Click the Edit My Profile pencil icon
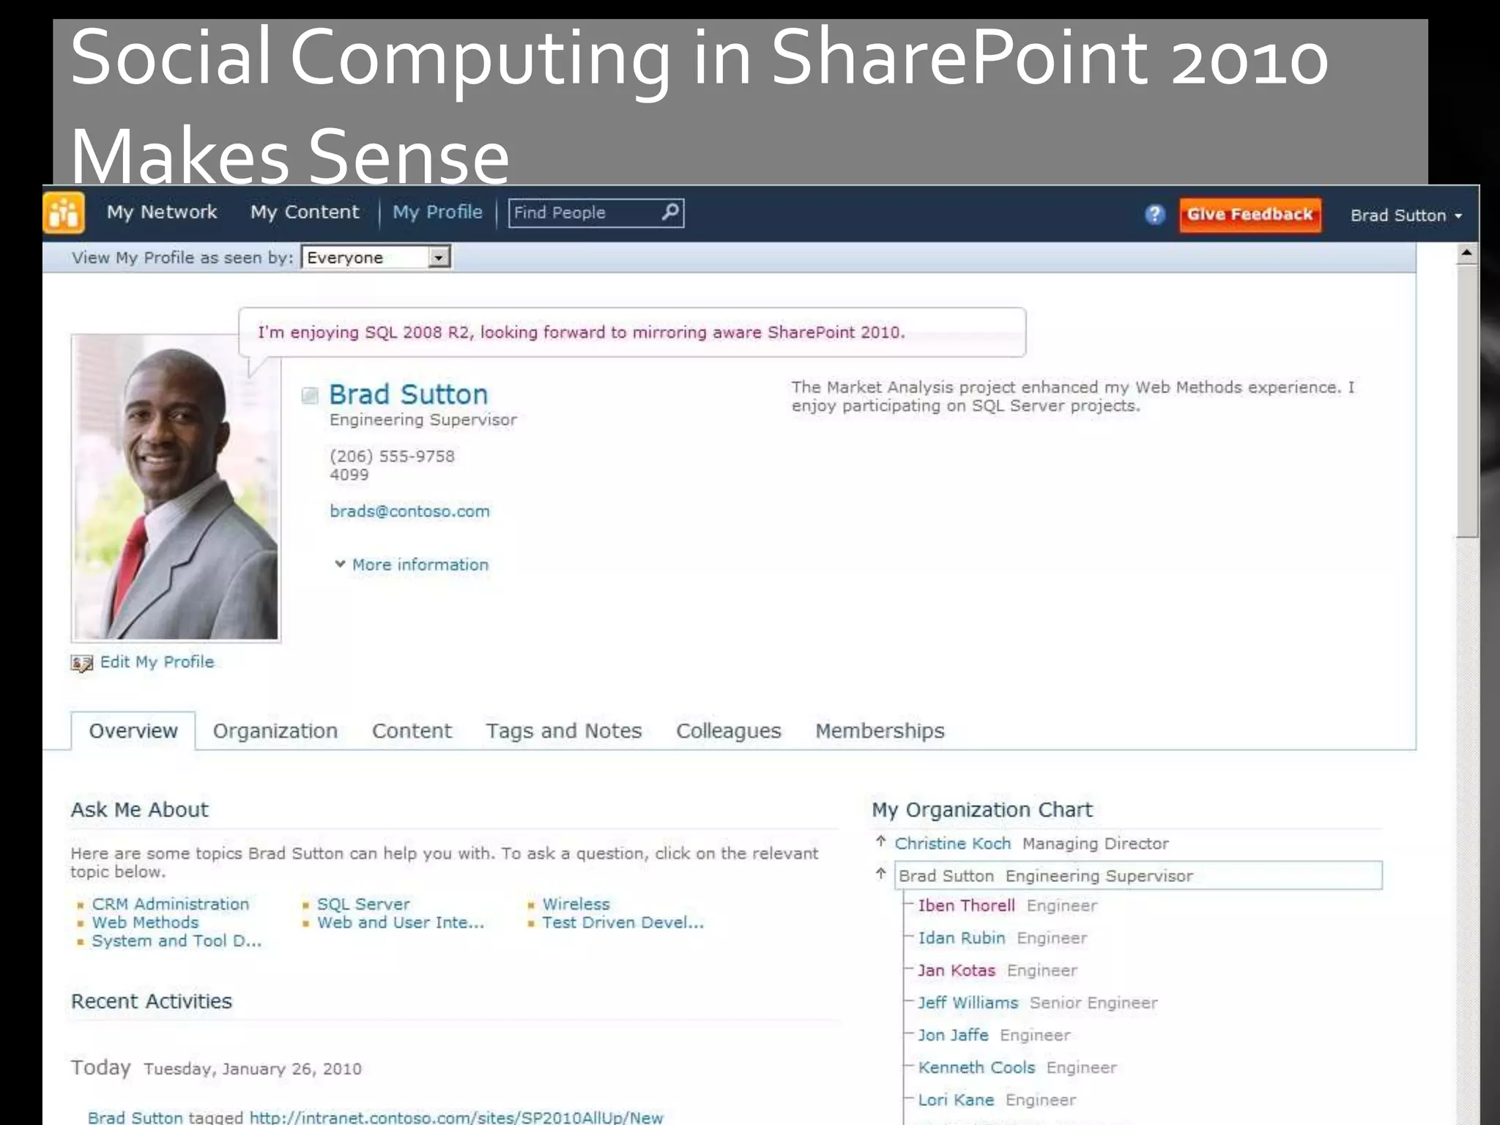The image size is (1500, 1125). tap(81, 663)
